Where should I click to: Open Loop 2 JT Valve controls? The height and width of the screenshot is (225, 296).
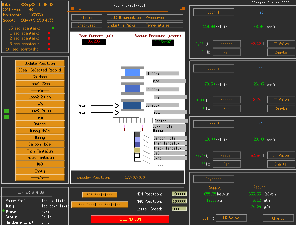(281, 100)
